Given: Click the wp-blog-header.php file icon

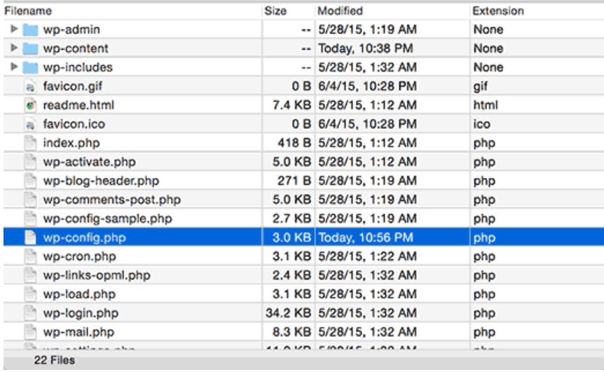Looking at the screenshot, I should [30, 181].
